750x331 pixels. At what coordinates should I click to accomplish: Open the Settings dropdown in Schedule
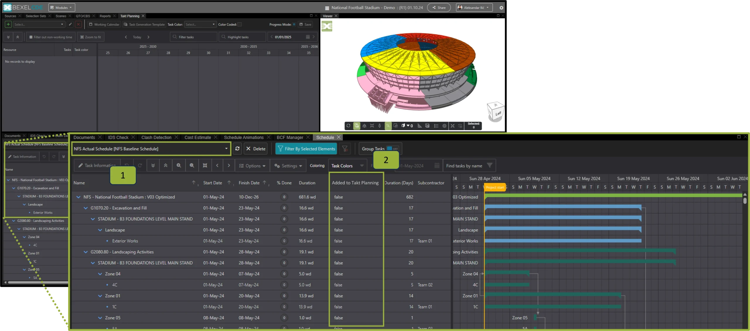[x=288, y=166]
